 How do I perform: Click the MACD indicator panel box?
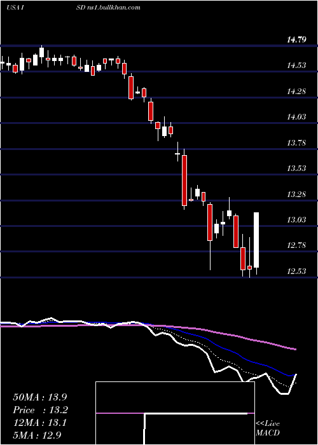(x=175, y=413)
